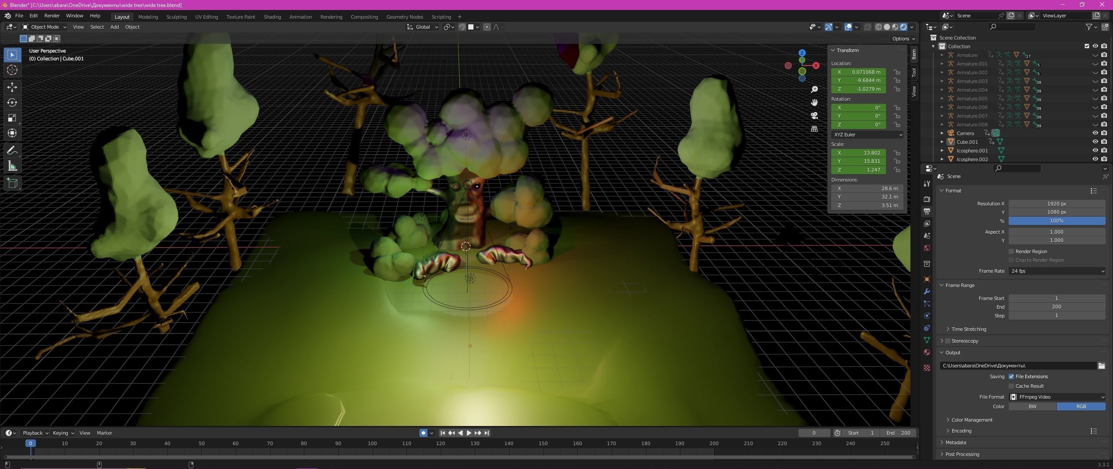The image size is (1113, 469).
Task: Select the BW color mode button
Action: pyautogui.click(x=1033, y=407)
